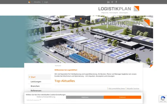Image resolution: width=167 pixels, height=104 pixels.
Task: Open the LinkedIn profile icon
Action: coord(108,2)
